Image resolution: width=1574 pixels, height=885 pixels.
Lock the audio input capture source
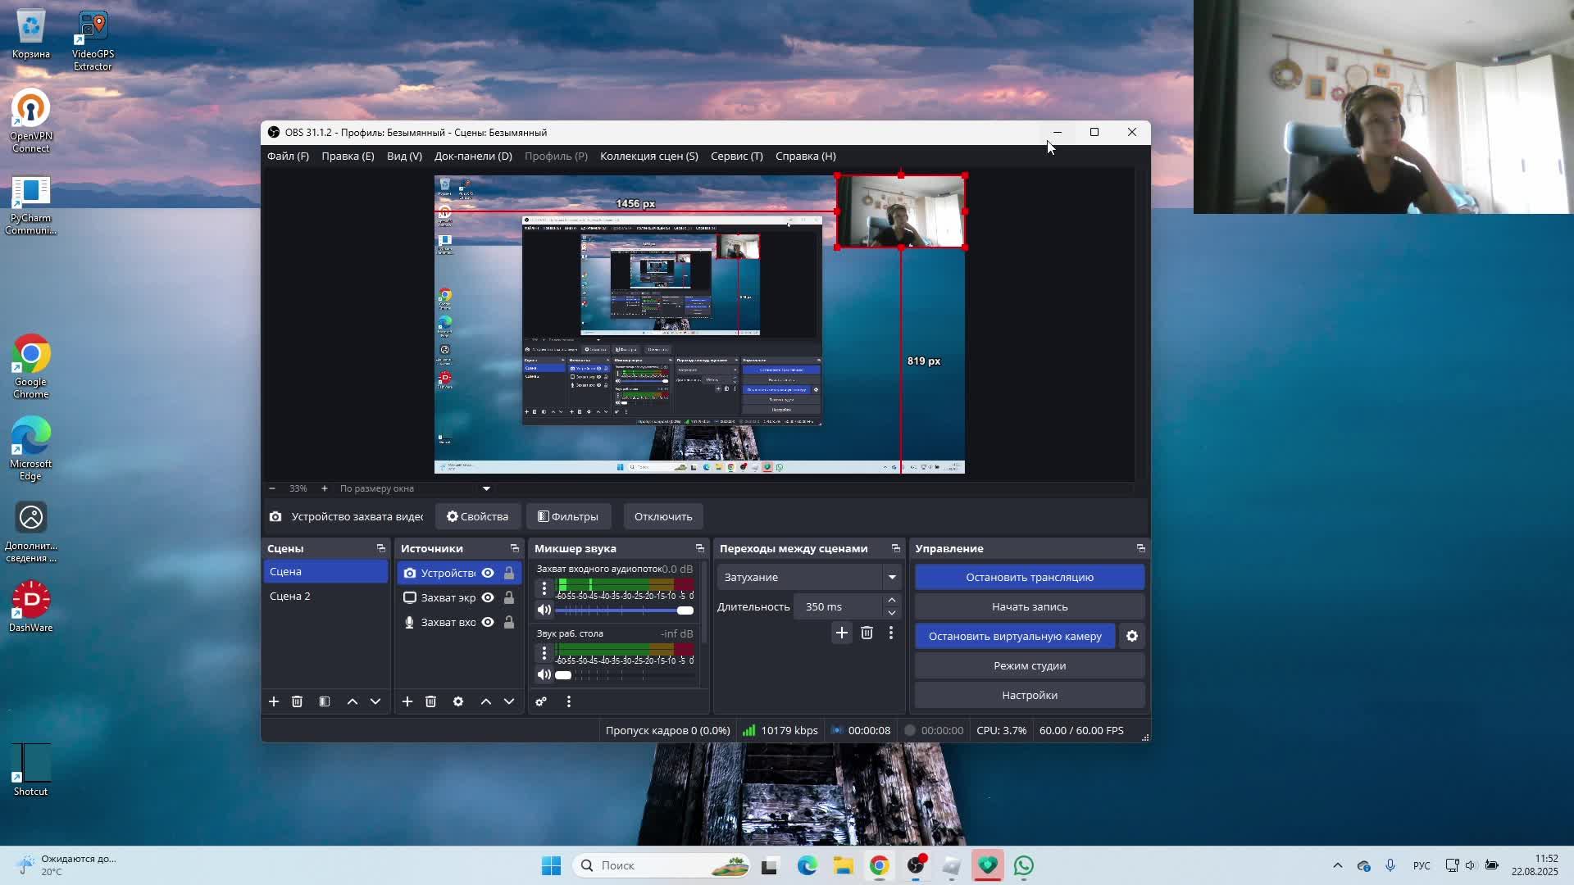tap(509, 622)
